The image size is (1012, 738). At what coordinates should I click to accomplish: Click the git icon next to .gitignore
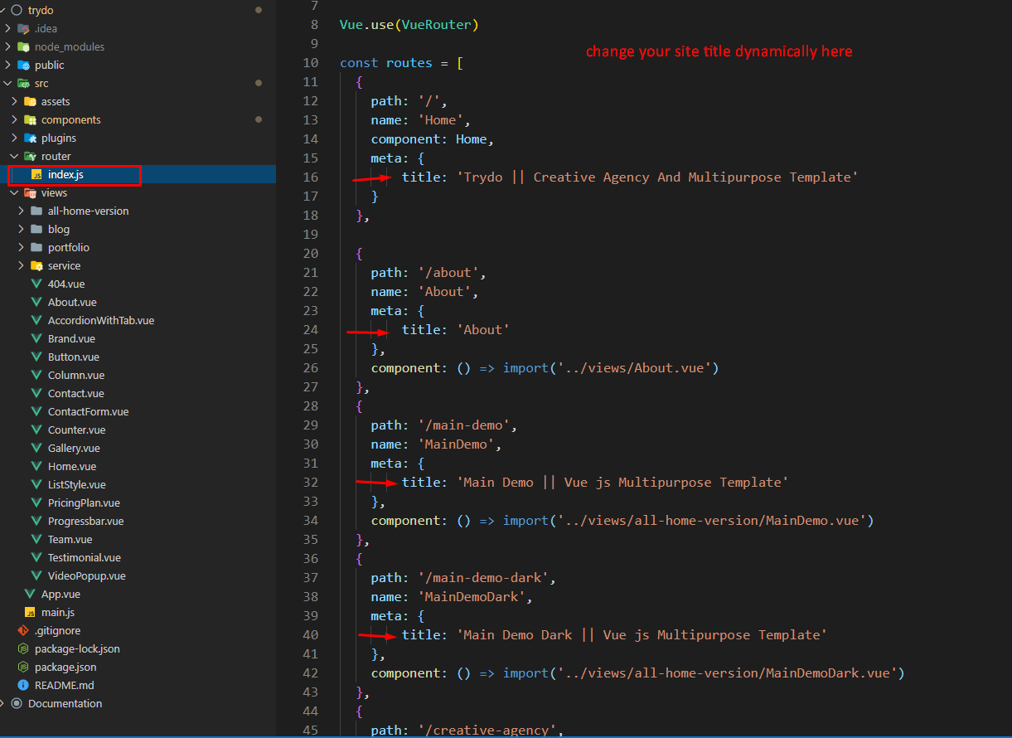[23, 630]
